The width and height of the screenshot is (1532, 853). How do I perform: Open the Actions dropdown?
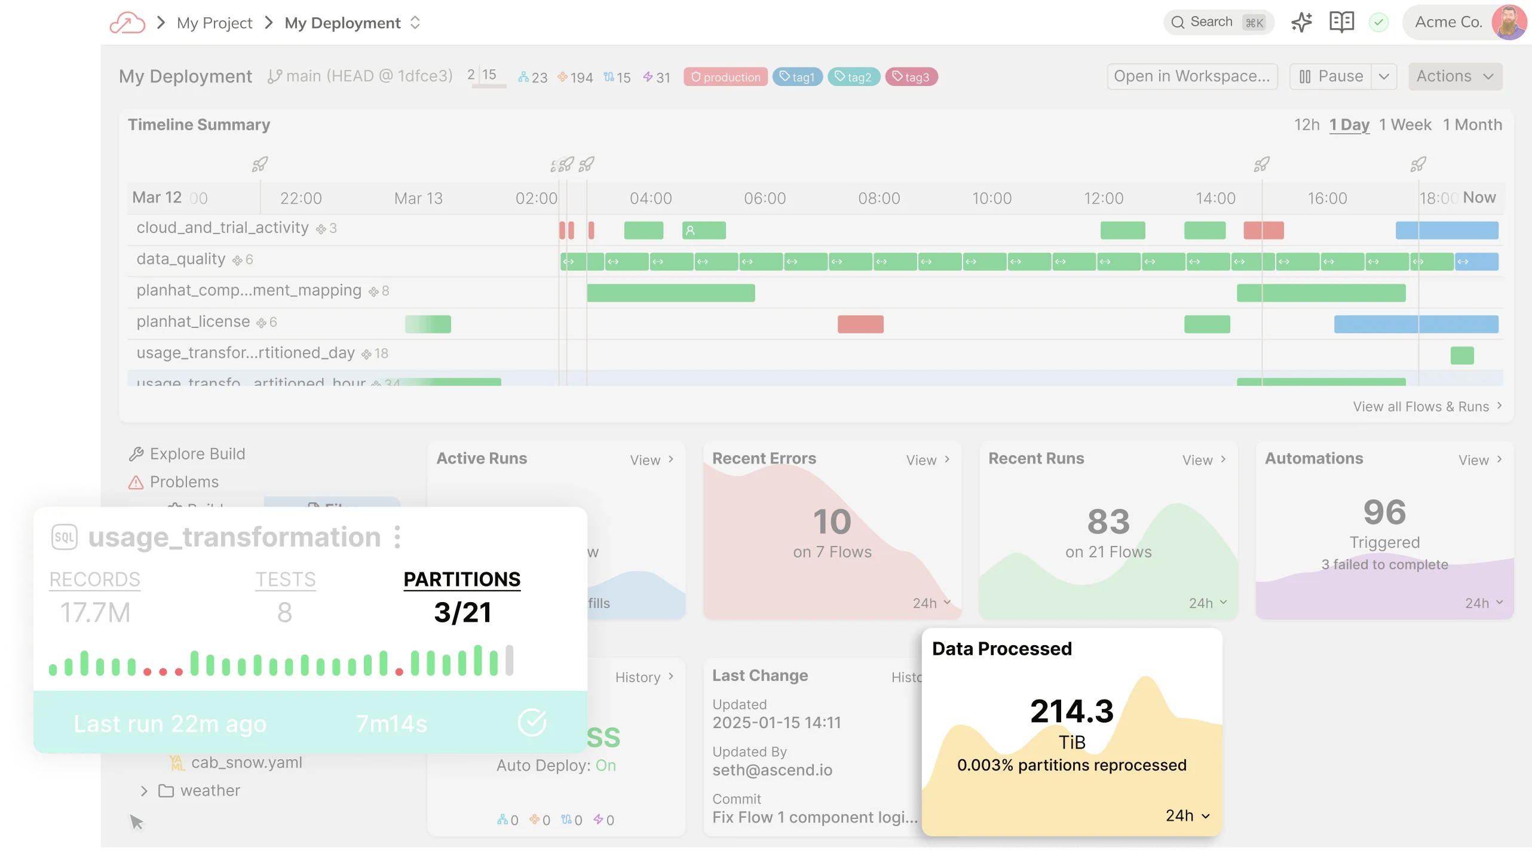[x=1454, y=76]
